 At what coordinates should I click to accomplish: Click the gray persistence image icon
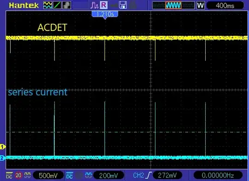pos(66,5)
